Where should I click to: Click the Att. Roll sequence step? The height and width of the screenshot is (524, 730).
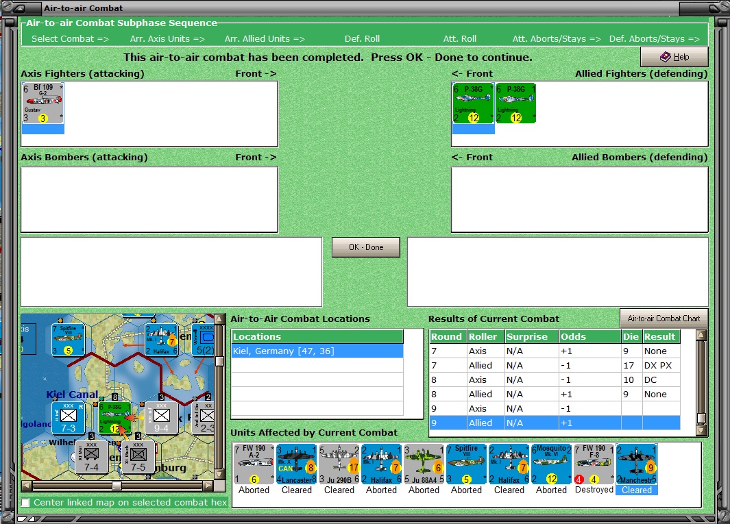(x=459, y=38)
